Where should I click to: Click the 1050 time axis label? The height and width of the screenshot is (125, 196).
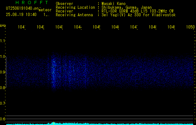point(190,27)
